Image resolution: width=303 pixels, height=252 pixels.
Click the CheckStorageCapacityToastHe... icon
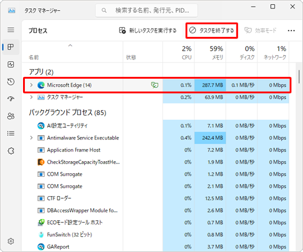coord(41,162)
